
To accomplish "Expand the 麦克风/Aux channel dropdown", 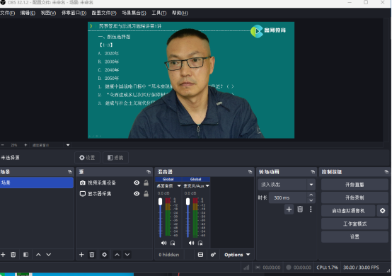I will pyautogui.click(x=207, y=185).
